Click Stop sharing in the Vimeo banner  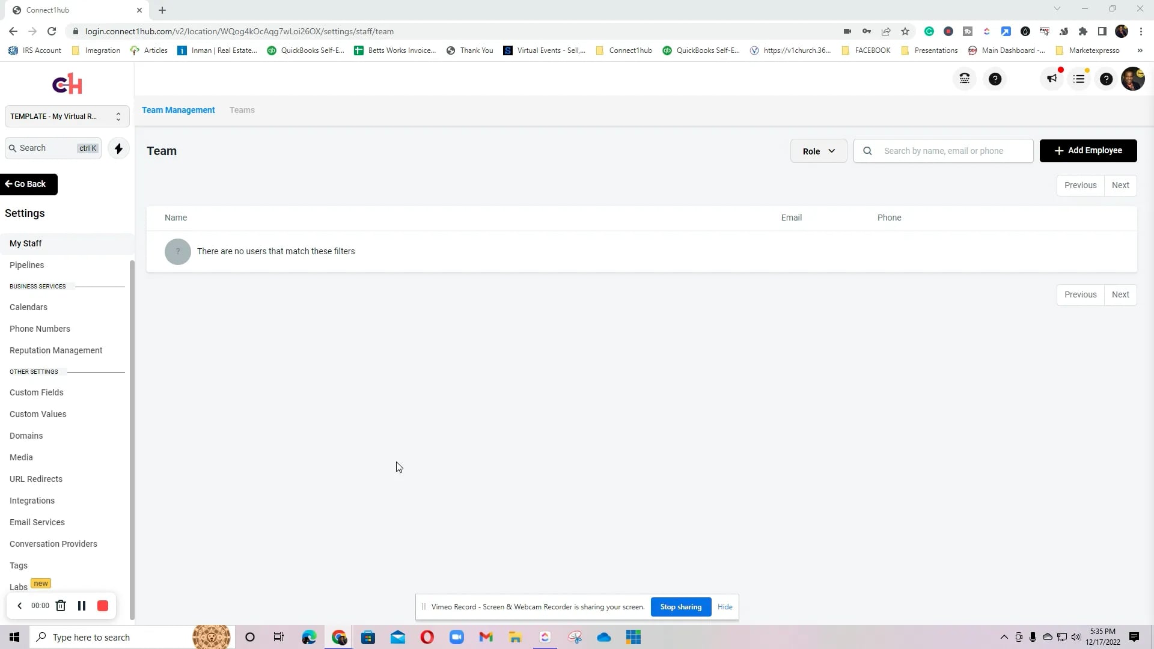(680, 607)
